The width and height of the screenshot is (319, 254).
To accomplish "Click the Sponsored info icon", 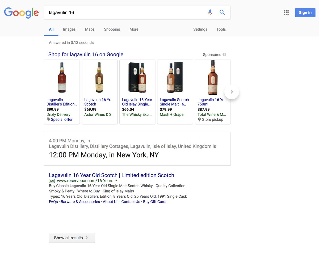I will click(x=224, y=54).
